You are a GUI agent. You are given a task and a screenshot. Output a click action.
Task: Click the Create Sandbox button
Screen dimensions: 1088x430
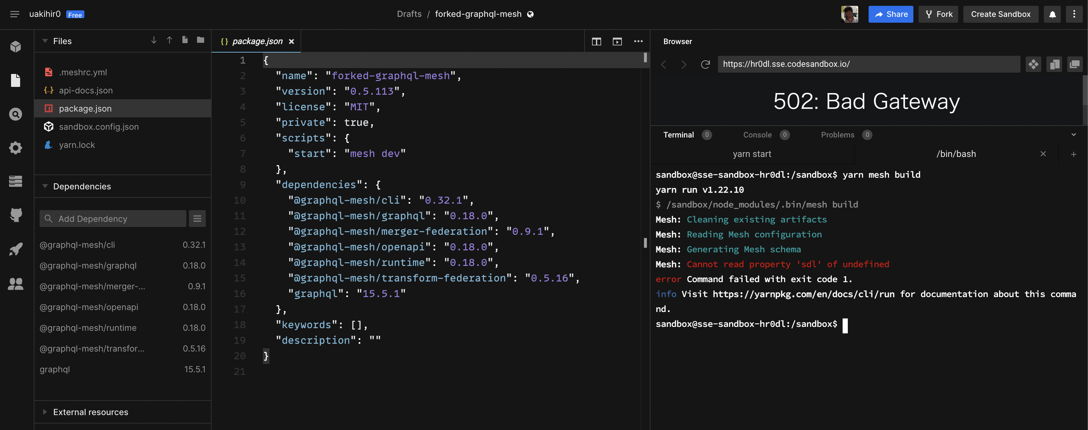click(x=1001, y=14)
